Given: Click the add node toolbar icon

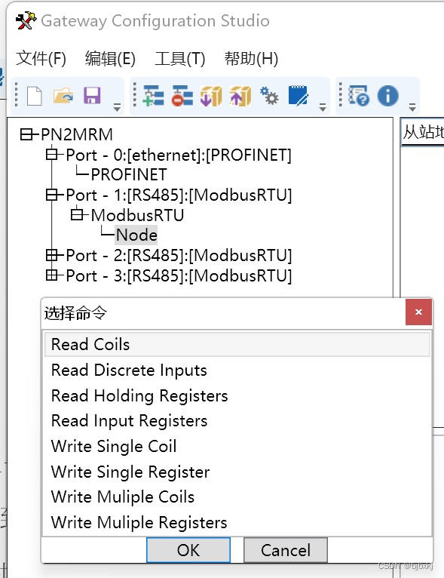Looking at the screenshot, I should pyautogui.click(x=153, y=96).
